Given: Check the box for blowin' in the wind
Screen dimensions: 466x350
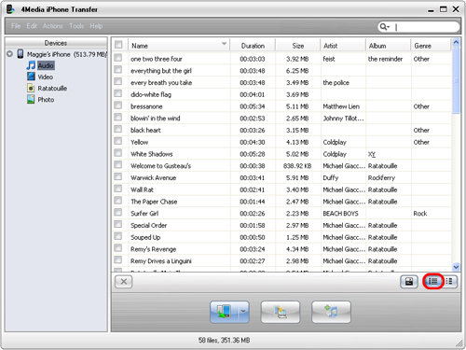Looking at the screenshot, I should (x=117, y=118).
